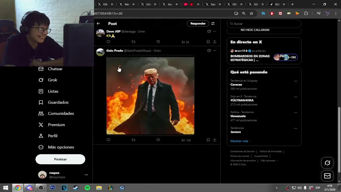The height and width of the screenshot is (192, 341).
Task: Open Steam from the taskbar
Action: tap(76, 188)
